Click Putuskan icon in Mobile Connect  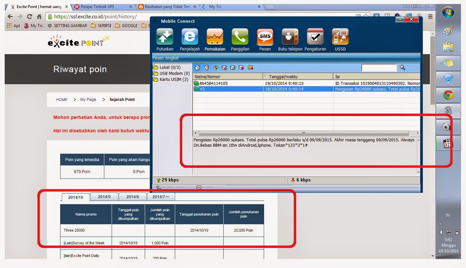165,37
